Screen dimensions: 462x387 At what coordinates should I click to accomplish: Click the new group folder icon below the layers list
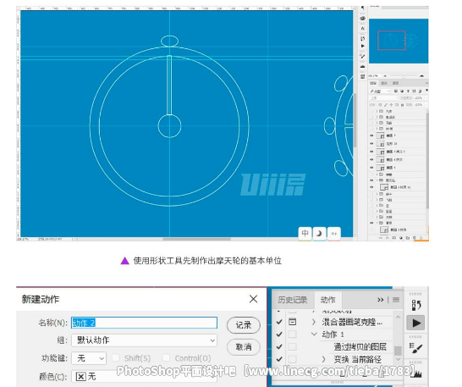(x=408, y=238)
